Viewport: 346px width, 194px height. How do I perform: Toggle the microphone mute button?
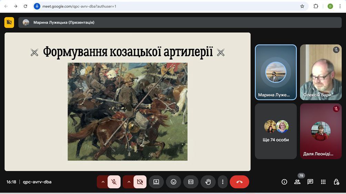point(114,182)
